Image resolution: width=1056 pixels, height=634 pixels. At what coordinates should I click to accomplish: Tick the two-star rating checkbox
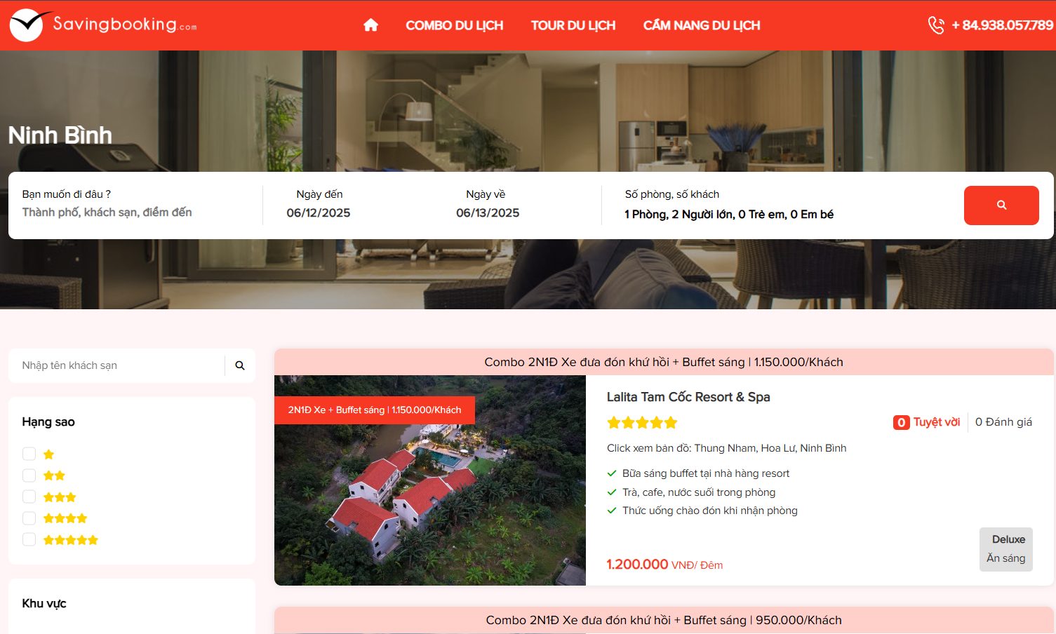[x=29, y=475]
